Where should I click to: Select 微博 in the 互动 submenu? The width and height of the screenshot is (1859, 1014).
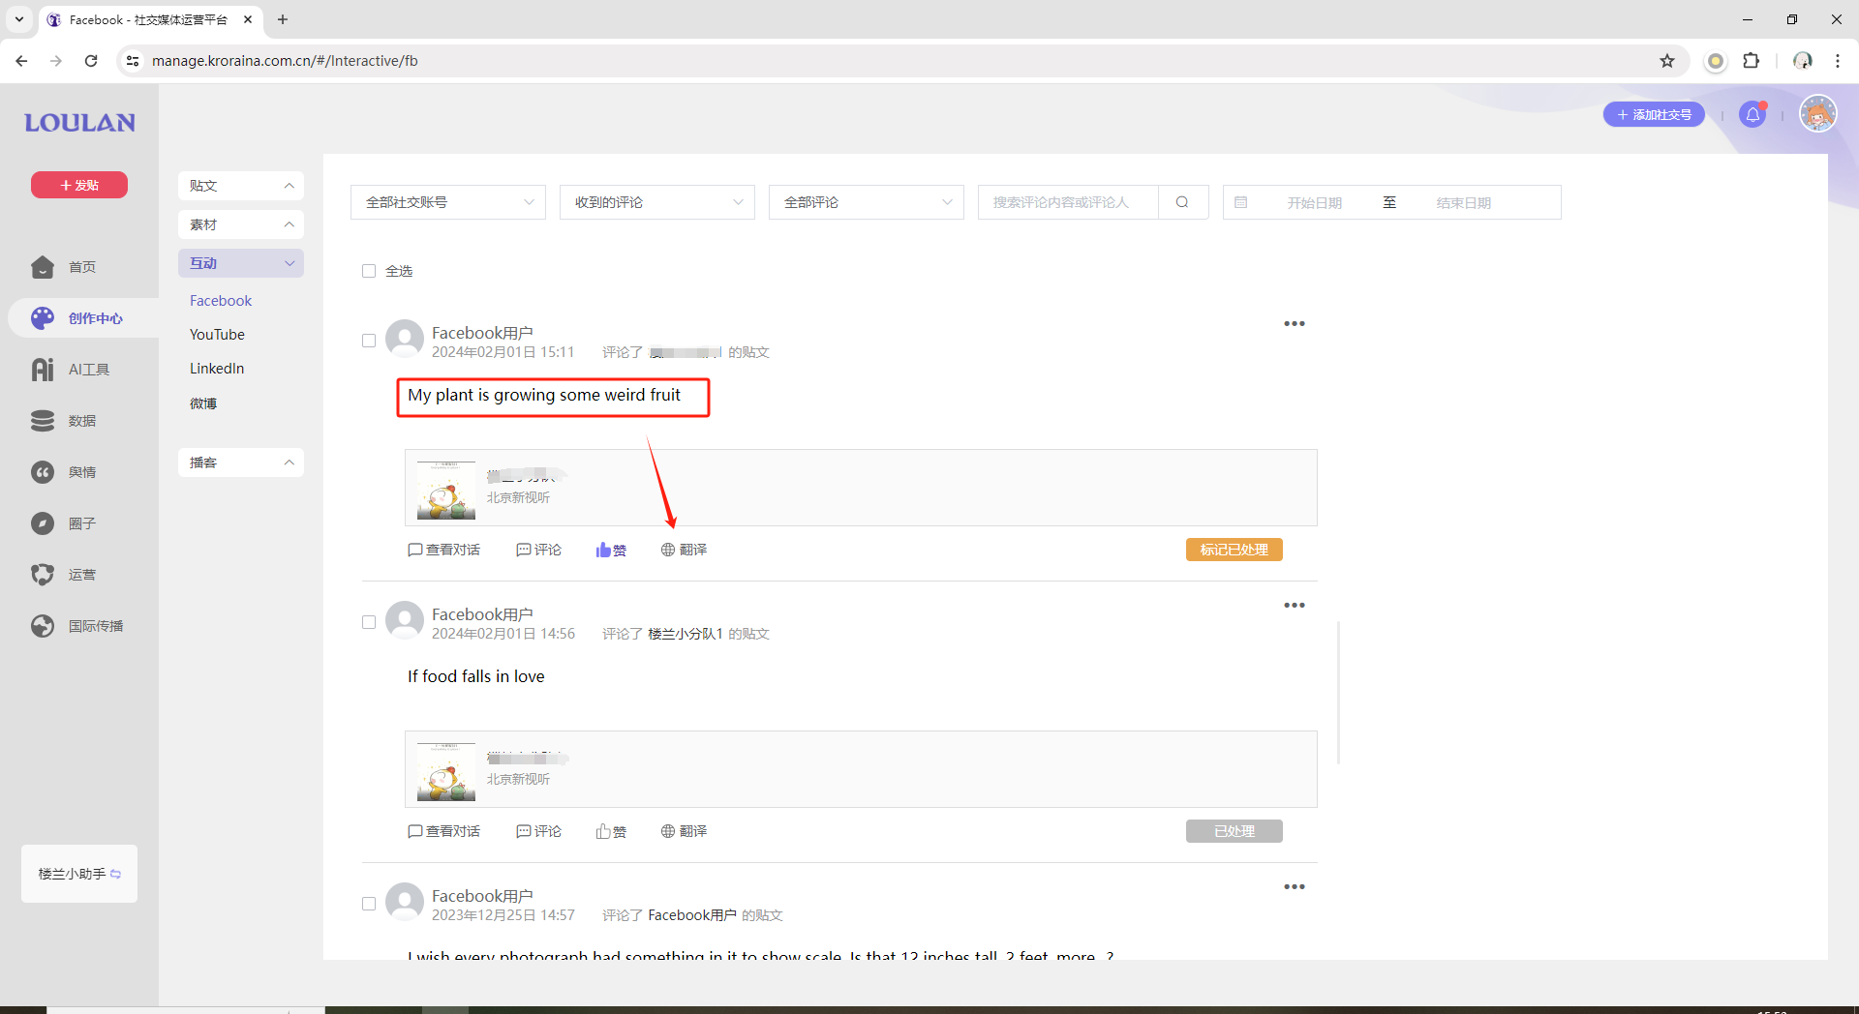203,403
